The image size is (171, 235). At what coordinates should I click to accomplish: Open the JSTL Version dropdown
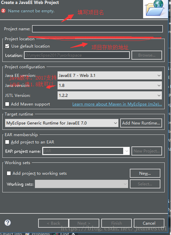pyautogui.click(x=110, y=95)
